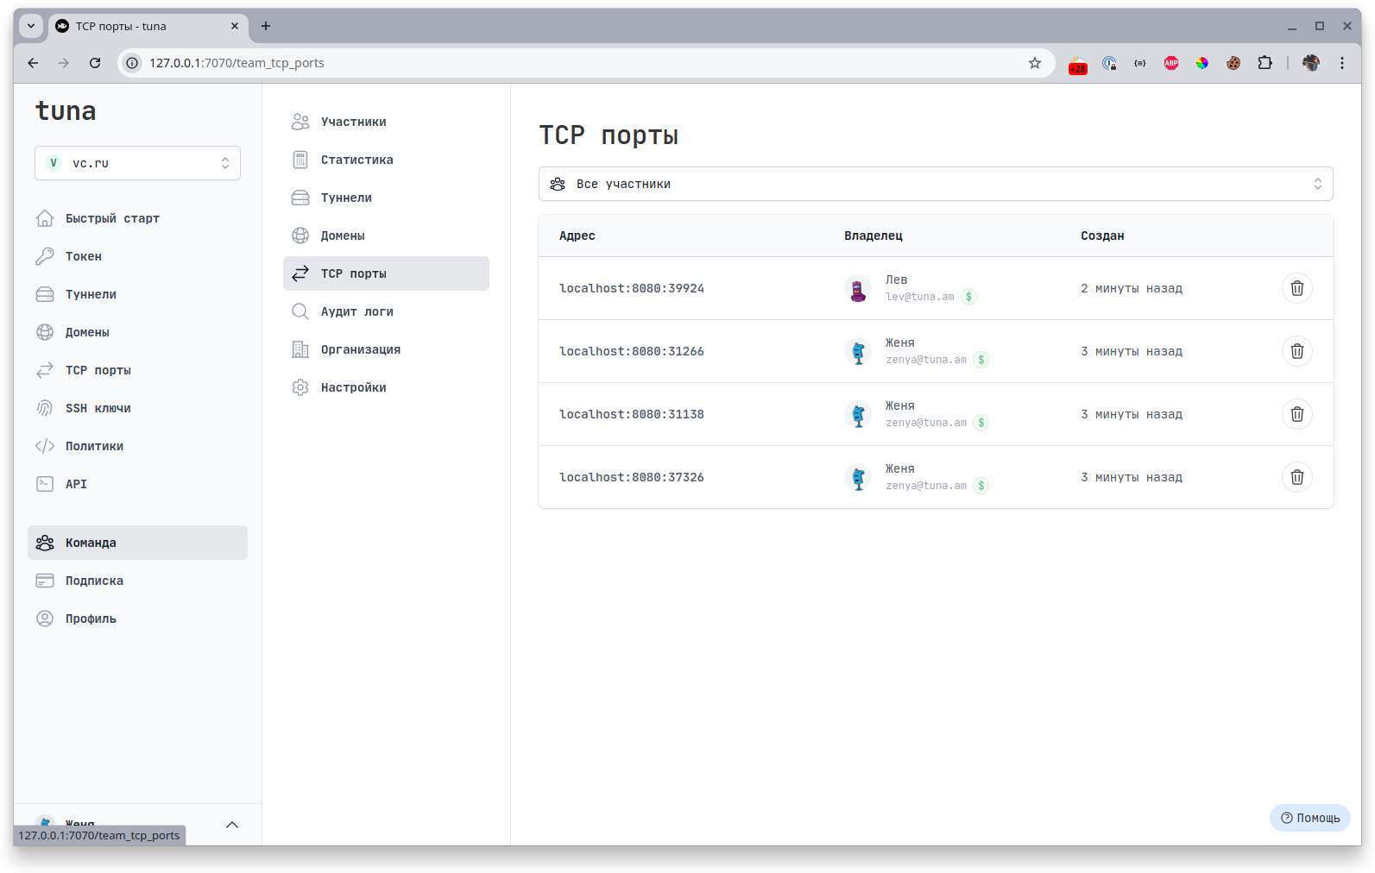
Task: Click Лев's avatar in first row
Action: (x=858, y=289)
